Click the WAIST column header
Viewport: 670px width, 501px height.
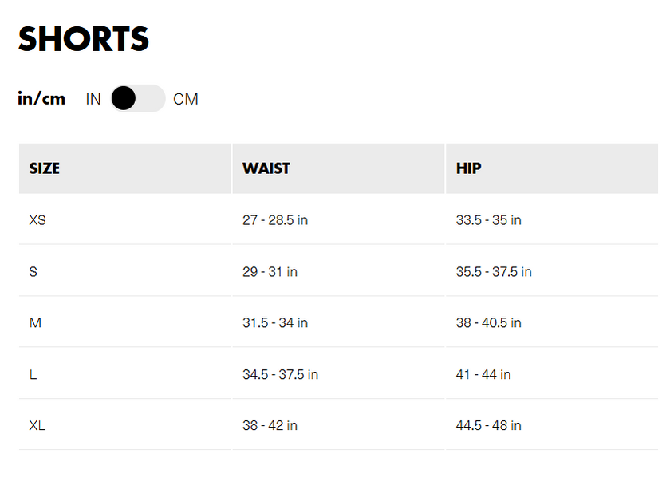point(266,168)
